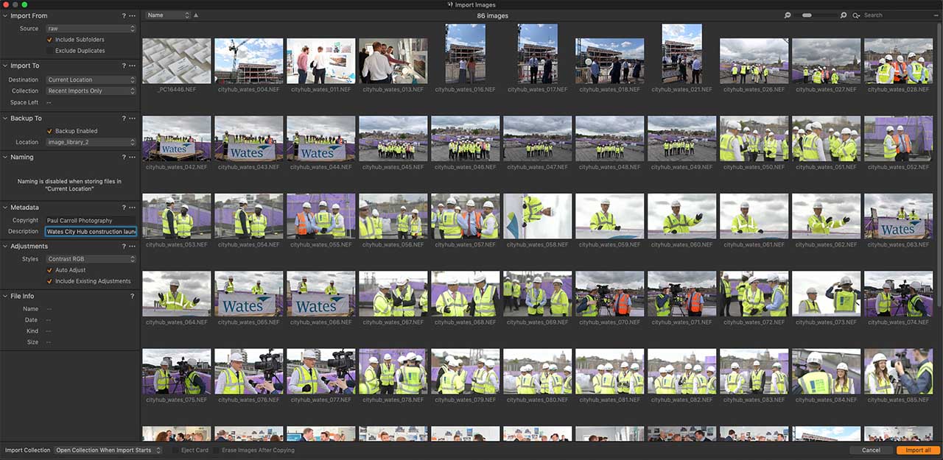
Task: Collapse the Adjustments section
Action: coord(5,247)
